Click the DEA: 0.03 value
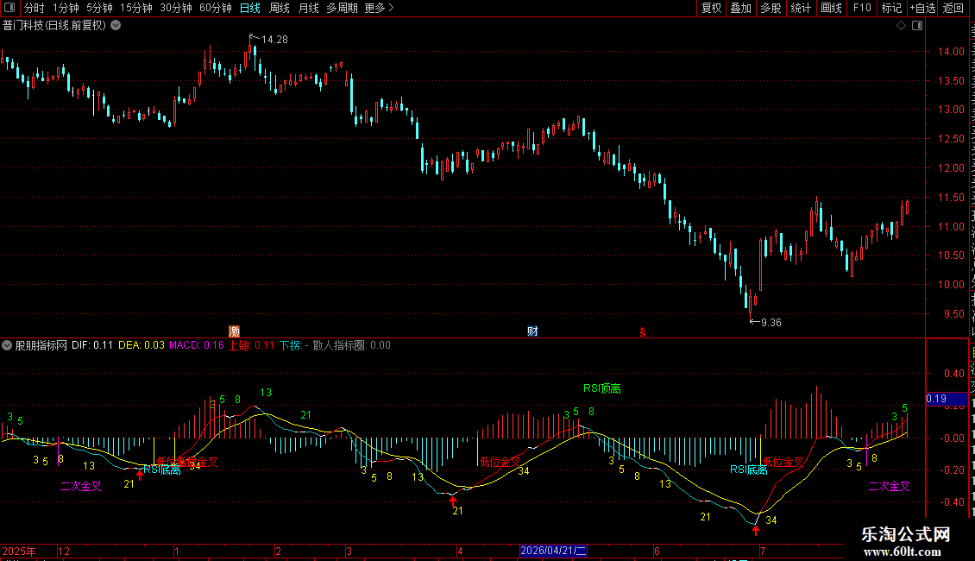 tap(142, 345)
